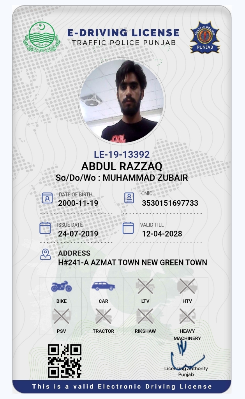245x399 pixels.
Task: Select the Car vehicle icon
Action: click(x=103, y=286)
